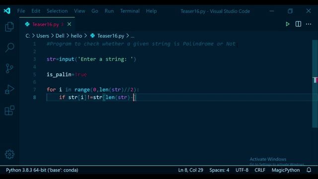Screen dimensions: 318x179
Task: Click the is_palin variable on line 5
Action: (59, 75)
